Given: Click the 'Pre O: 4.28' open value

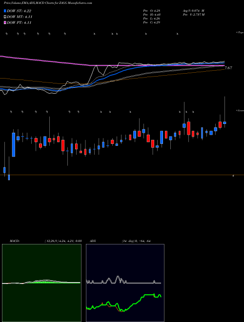Looking at the screenshot, I should [x=152, y=10].
